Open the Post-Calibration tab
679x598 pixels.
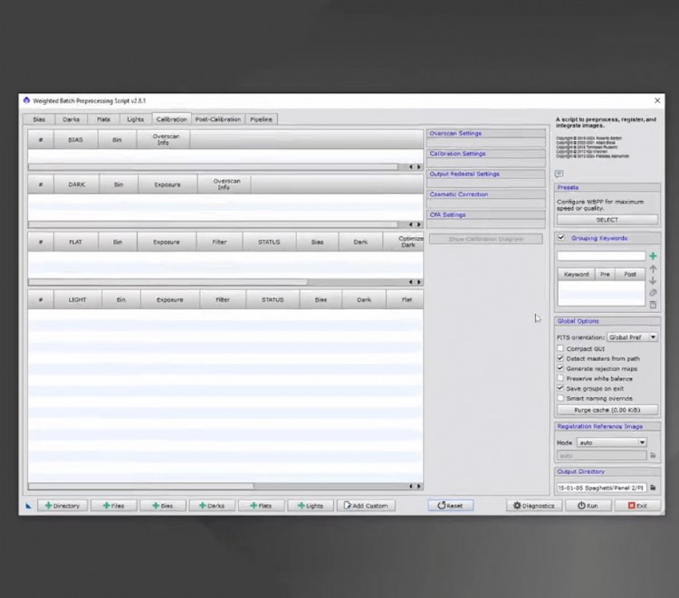click(x=218, y=119)
